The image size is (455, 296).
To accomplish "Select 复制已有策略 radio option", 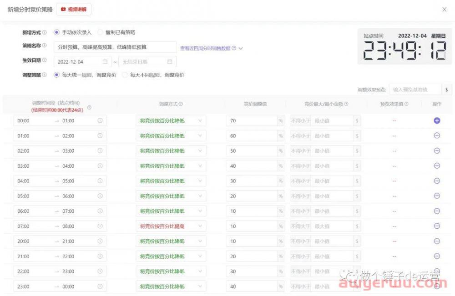I will coord(100,32).
